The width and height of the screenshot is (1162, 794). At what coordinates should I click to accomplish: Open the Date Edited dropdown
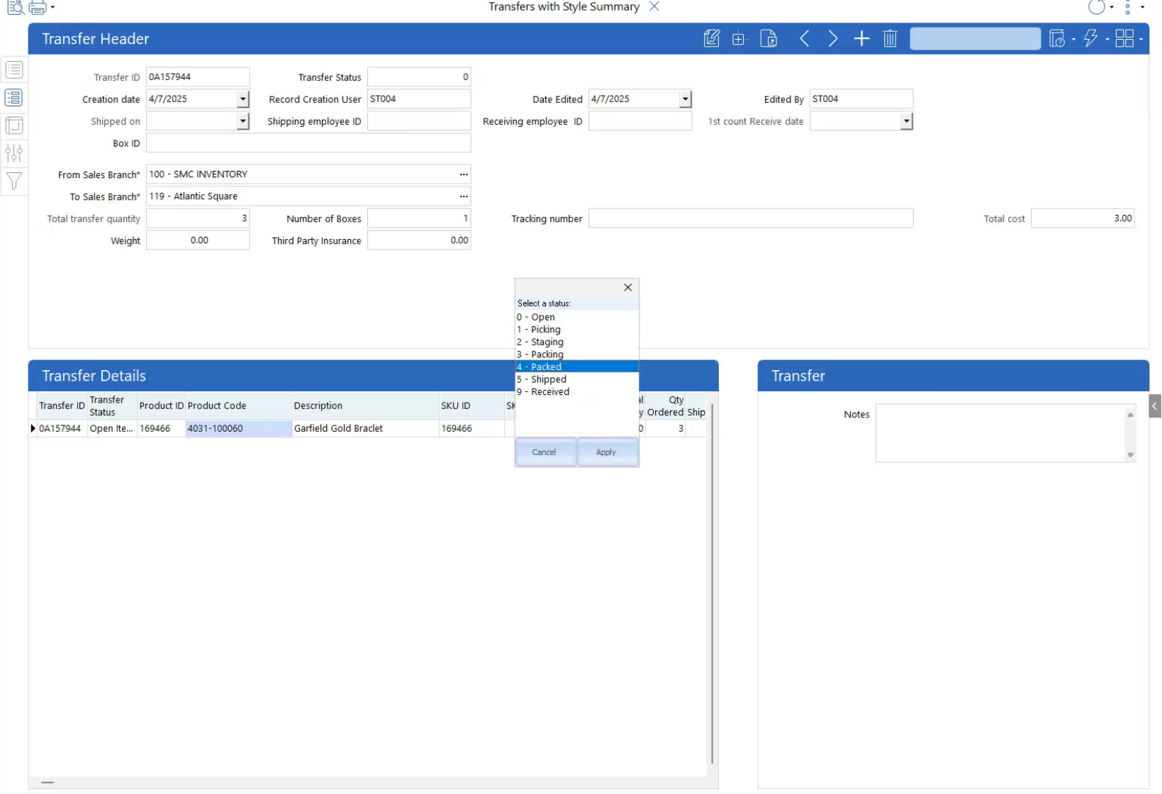click(x=686, y=99)
